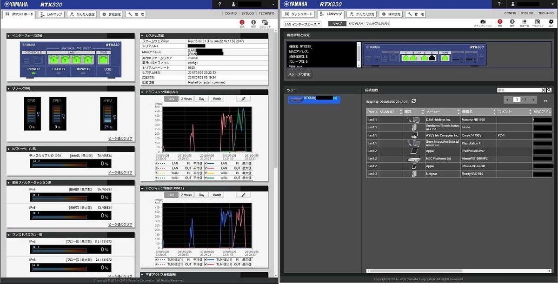
Task: Click pencil edit icon of TUNNEL traffic graph
Action: point(243,195)
